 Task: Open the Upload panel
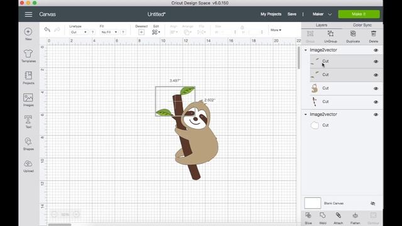click(x=28, y=166)
